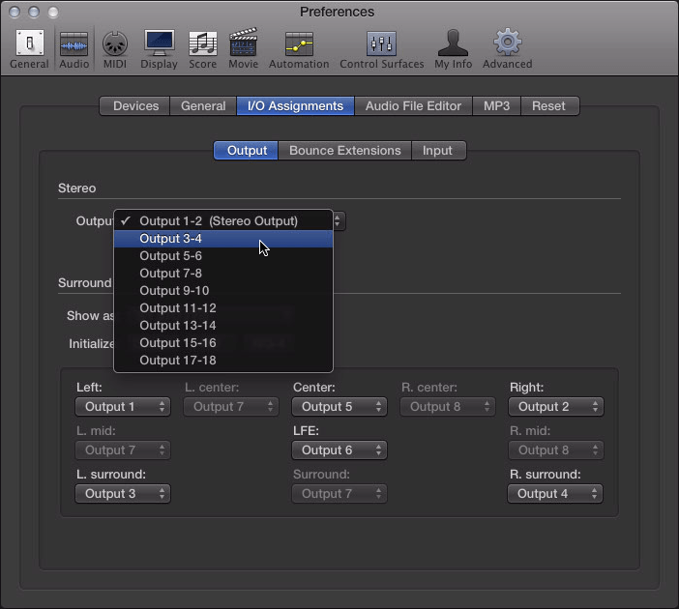Open Display preferences monitor icon
This screenshot has height=609, width=679.
[159, 49]
